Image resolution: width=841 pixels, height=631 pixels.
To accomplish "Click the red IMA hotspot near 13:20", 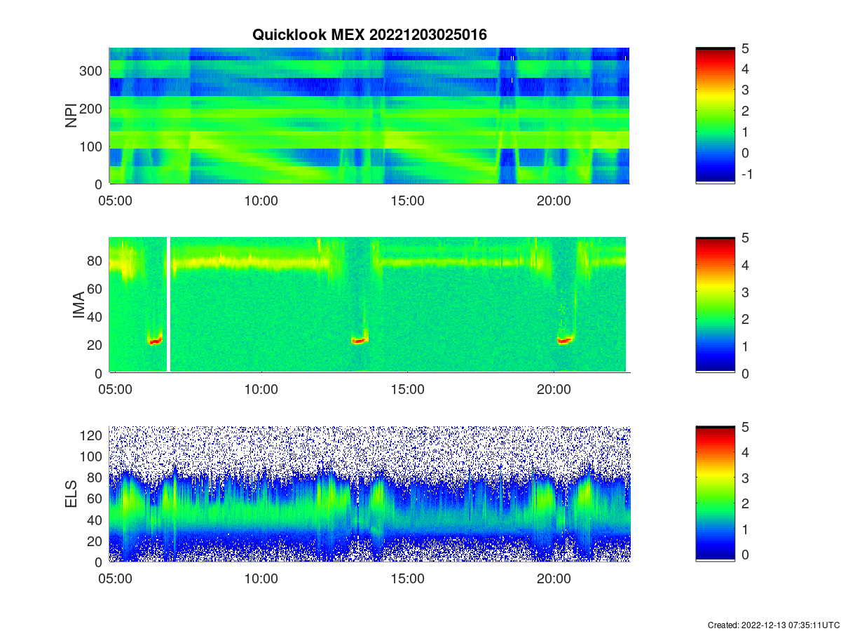I will (359, 341).
